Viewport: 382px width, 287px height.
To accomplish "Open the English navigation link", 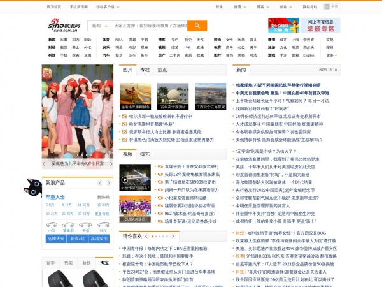I will [x=309, y=55].
